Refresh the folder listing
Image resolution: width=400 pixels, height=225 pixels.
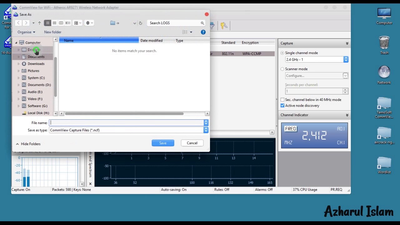coord(140,23)
